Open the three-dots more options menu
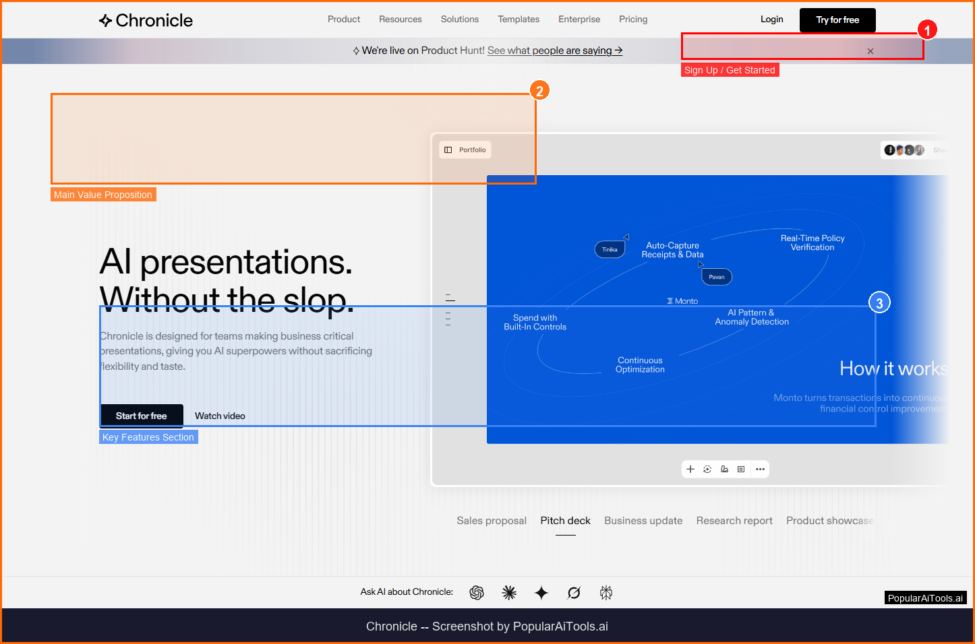The height and width of the screenshot is (644, 975). (760, 470)
